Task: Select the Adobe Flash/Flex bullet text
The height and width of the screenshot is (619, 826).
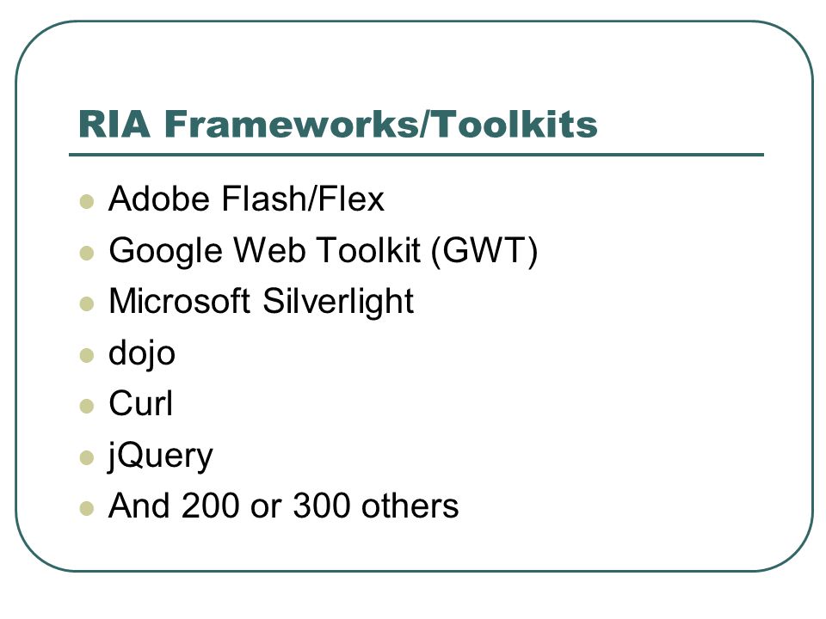Action: tap(246, 199)
